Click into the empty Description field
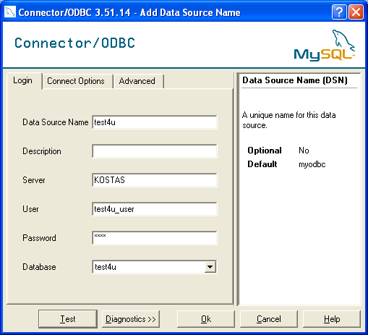The image size is (368, 335). (x=155, y=151)
